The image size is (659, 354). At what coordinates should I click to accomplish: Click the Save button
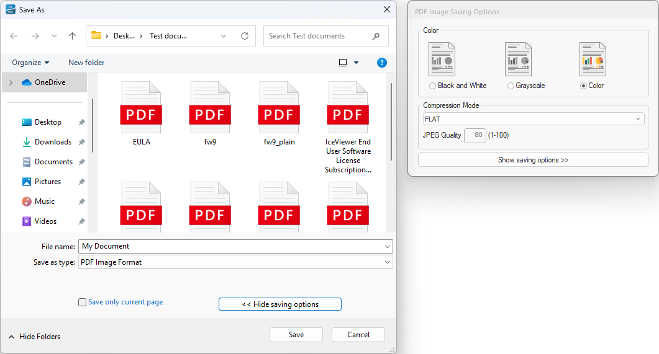click(296, 335)
